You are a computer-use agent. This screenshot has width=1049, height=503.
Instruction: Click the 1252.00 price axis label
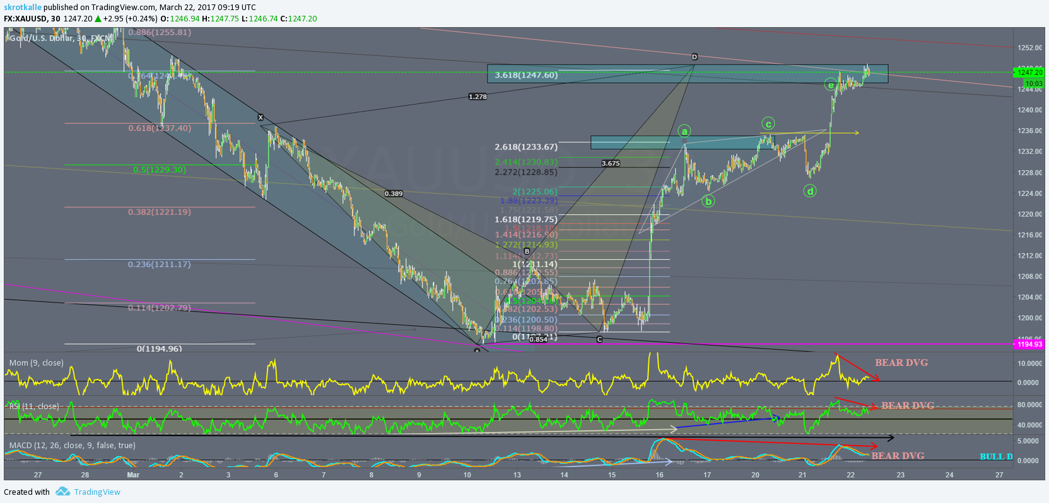click(1029, 47)
